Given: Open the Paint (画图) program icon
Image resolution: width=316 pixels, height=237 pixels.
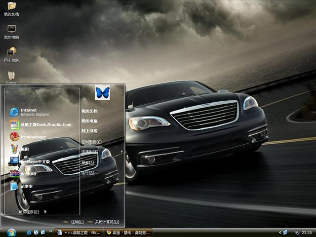Looking at the screenshot, I should tap(14, 149).
